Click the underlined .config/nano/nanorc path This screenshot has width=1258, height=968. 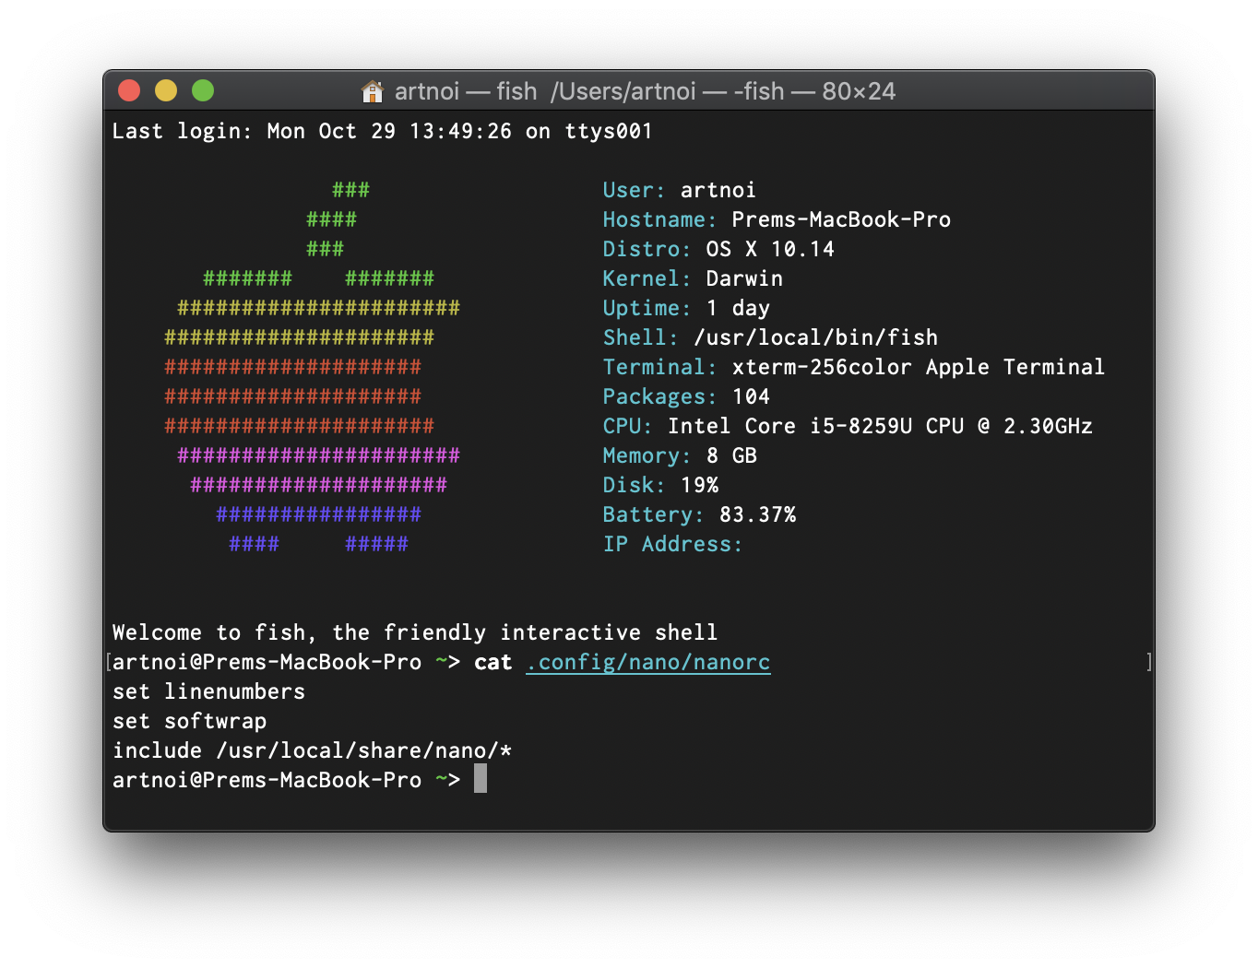648,662
